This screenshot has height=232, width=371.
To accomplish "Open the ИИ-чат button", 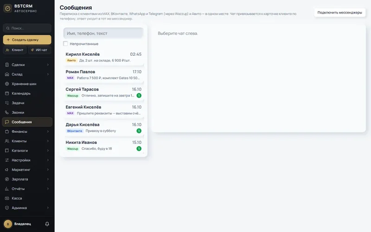I will (39, 50).
